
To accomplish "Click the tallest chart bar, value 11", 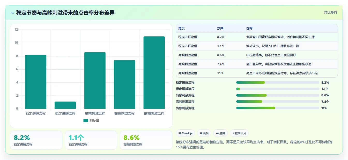I will tap(154, 73).
